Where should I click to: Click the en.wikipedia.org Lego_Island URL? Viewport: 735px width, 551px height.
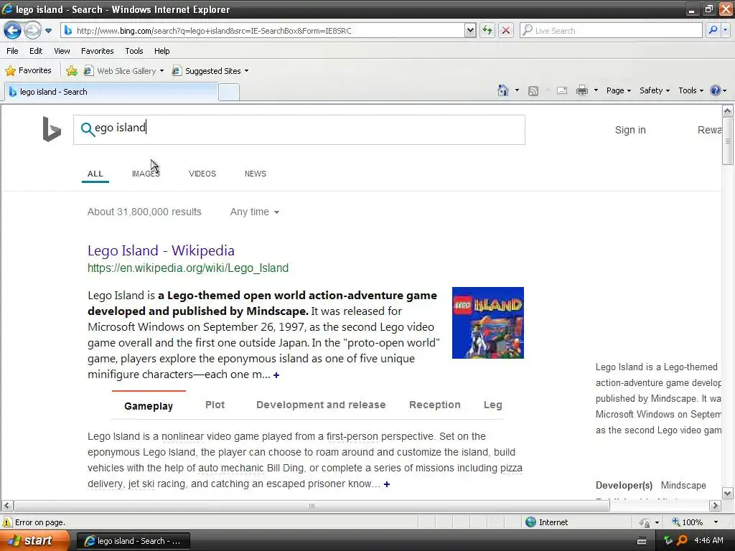point(188,268)
